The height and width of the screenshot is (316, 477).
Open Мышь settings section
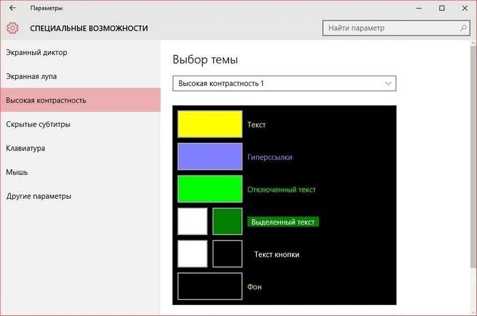click(80, 172)
